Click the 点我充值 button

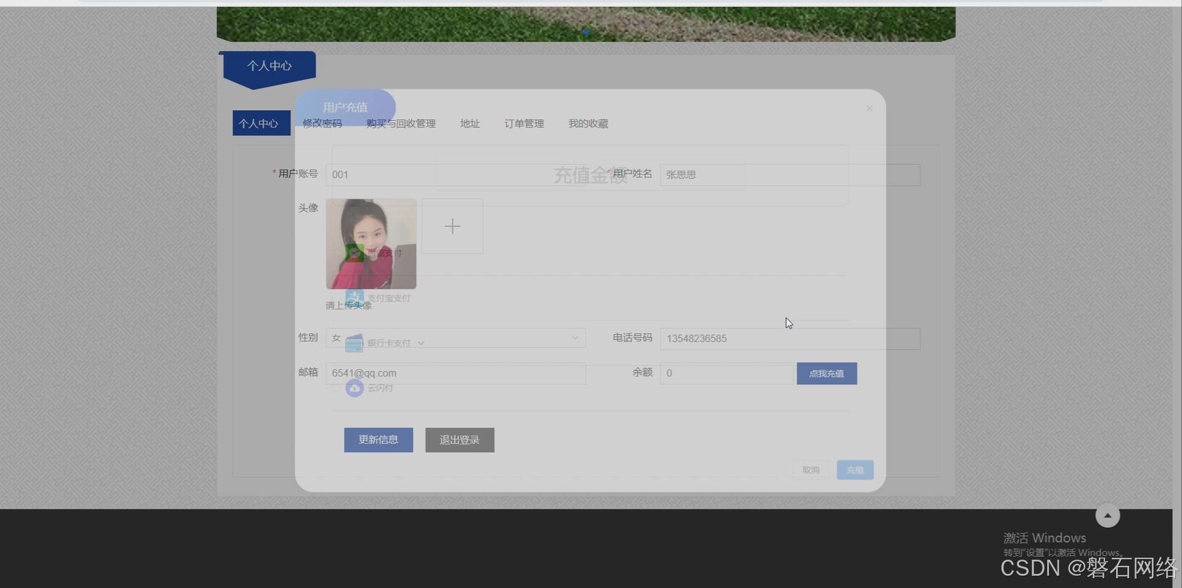(827, 373)
